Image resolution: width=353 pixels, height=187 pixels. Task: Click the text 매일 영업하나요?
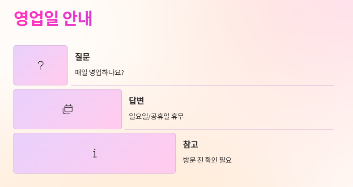tap(99, 72)
